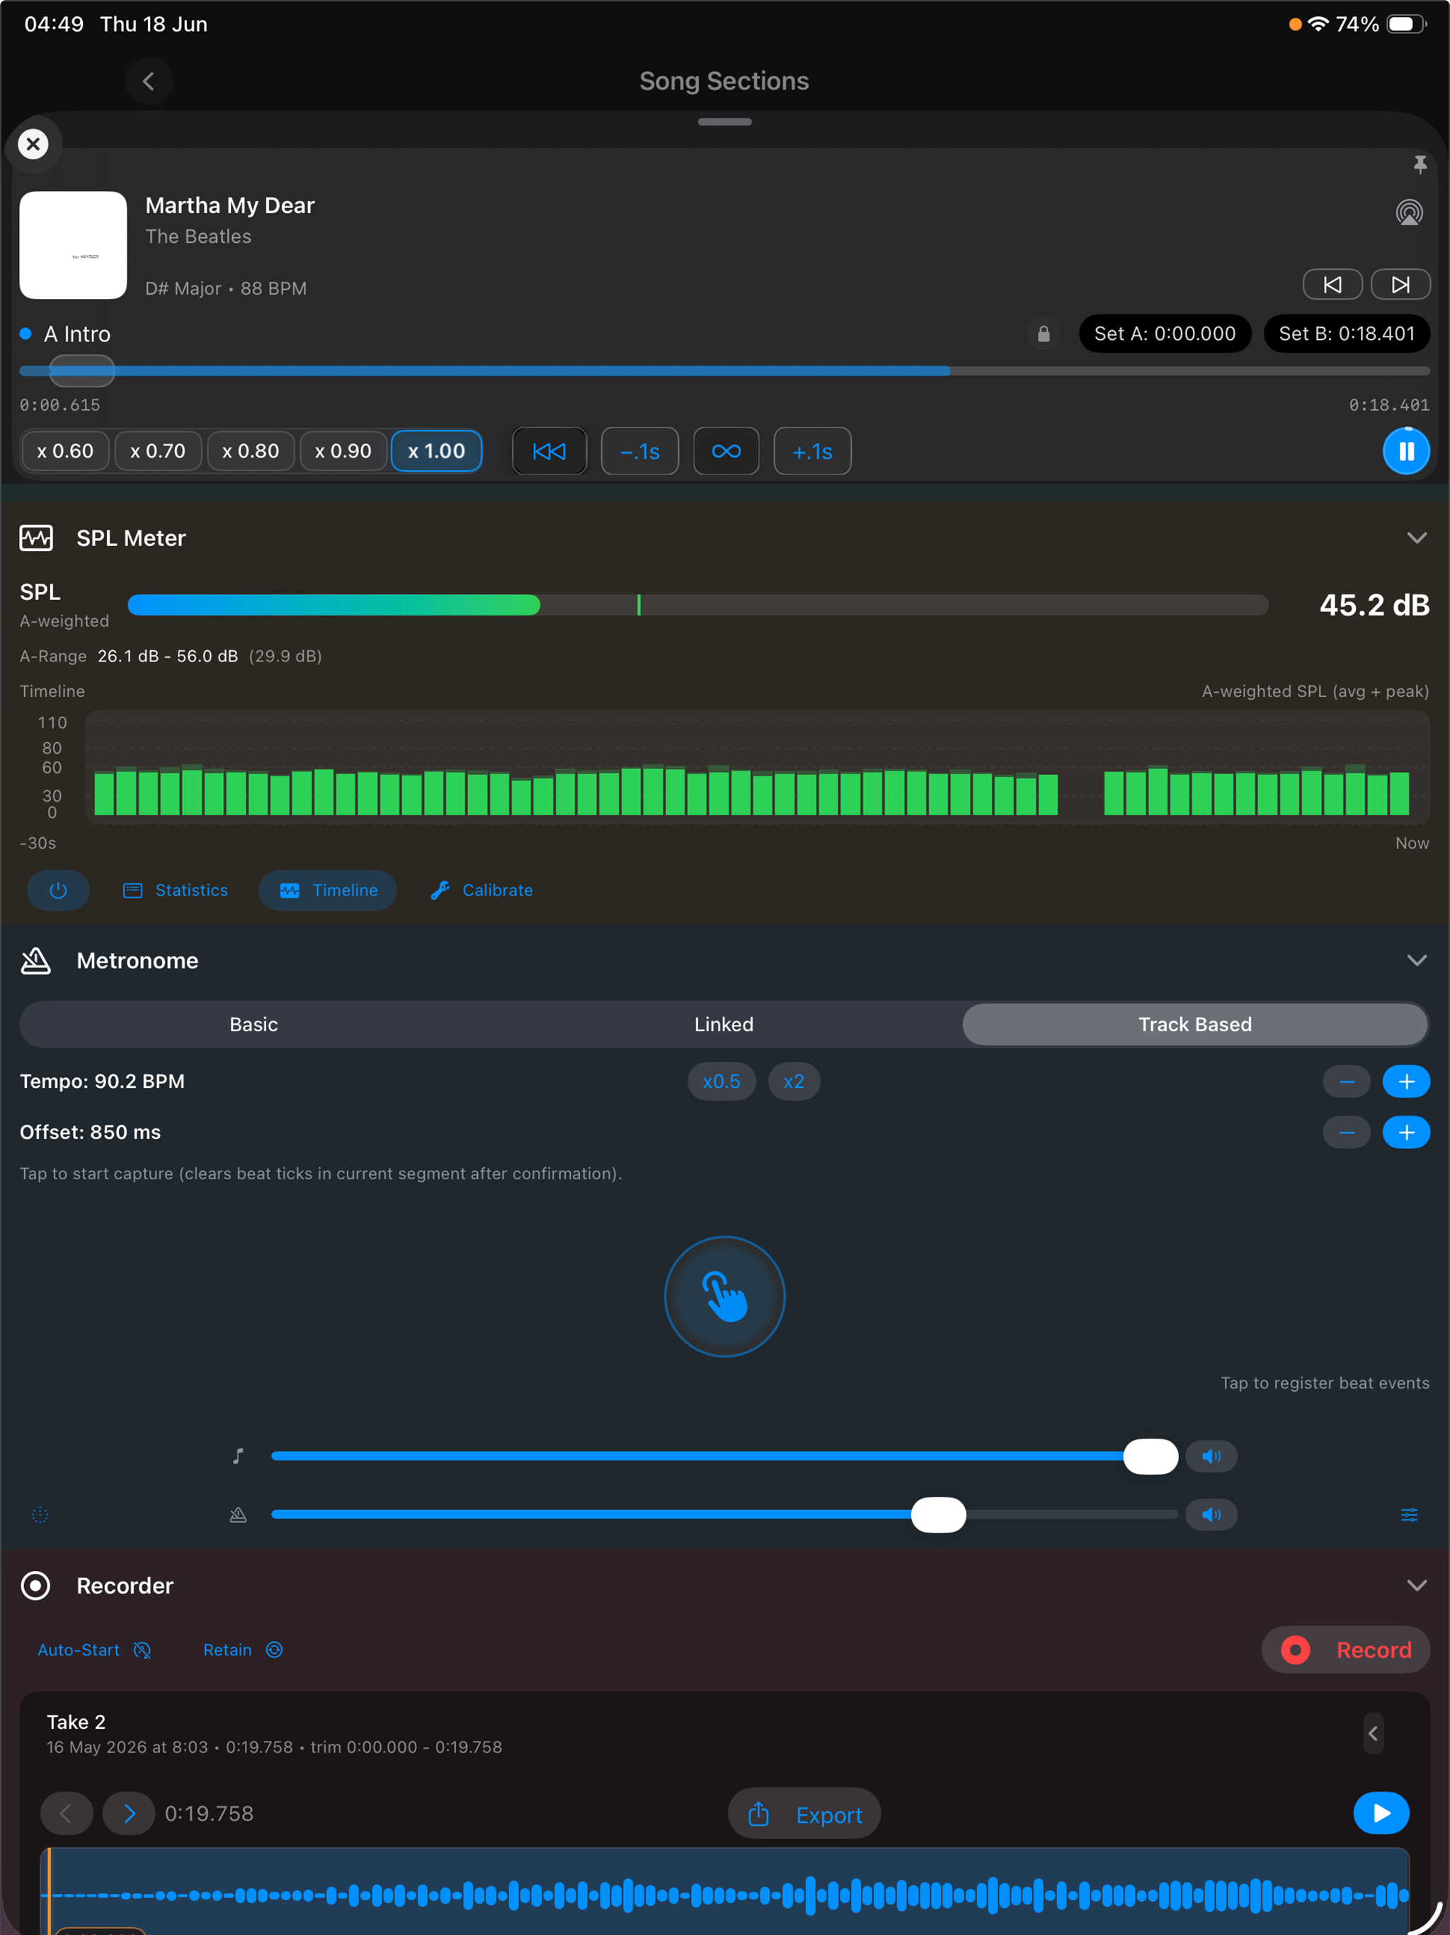Select x 0.90 playback speed
Viewport: 1450px width, 1935px height.
pyautogui.click(x=343, y=451)
